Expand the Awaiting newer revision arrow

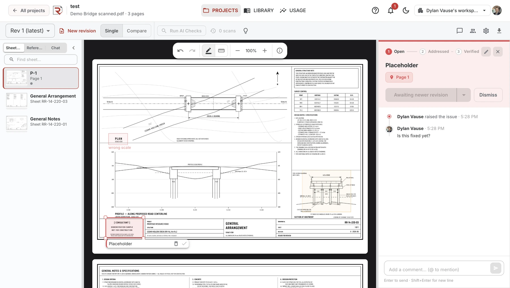(x=464, y=95)
